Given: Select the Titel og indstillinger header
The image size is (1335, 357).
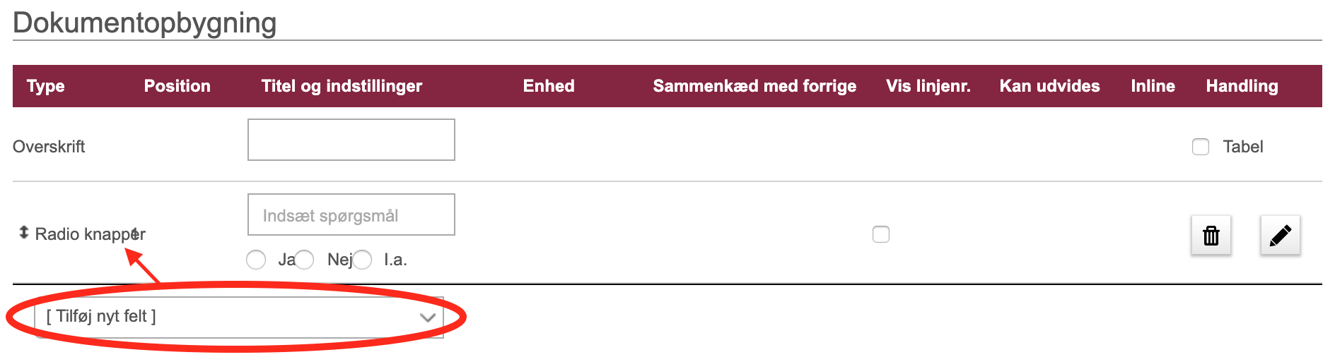Looking at the screenshot, I should click(x=342, y=86).
